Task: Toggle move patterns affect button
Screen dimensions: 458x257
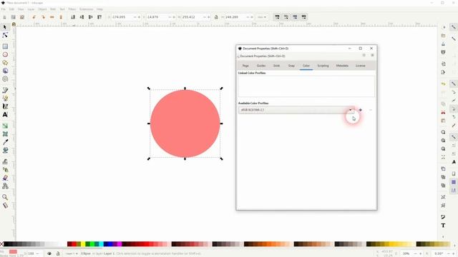Action: (x=303, y=17)
